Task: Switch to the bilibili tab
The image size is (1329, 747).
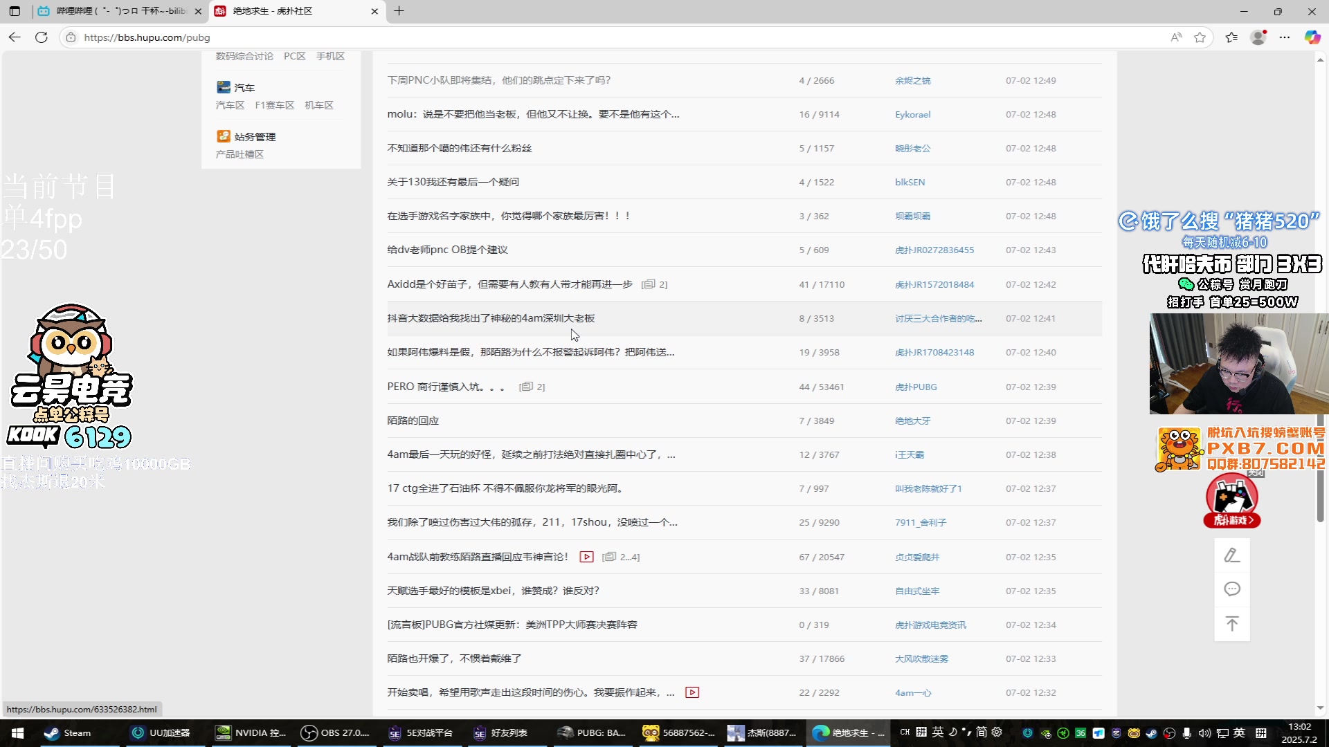Action: pos(120,11)
